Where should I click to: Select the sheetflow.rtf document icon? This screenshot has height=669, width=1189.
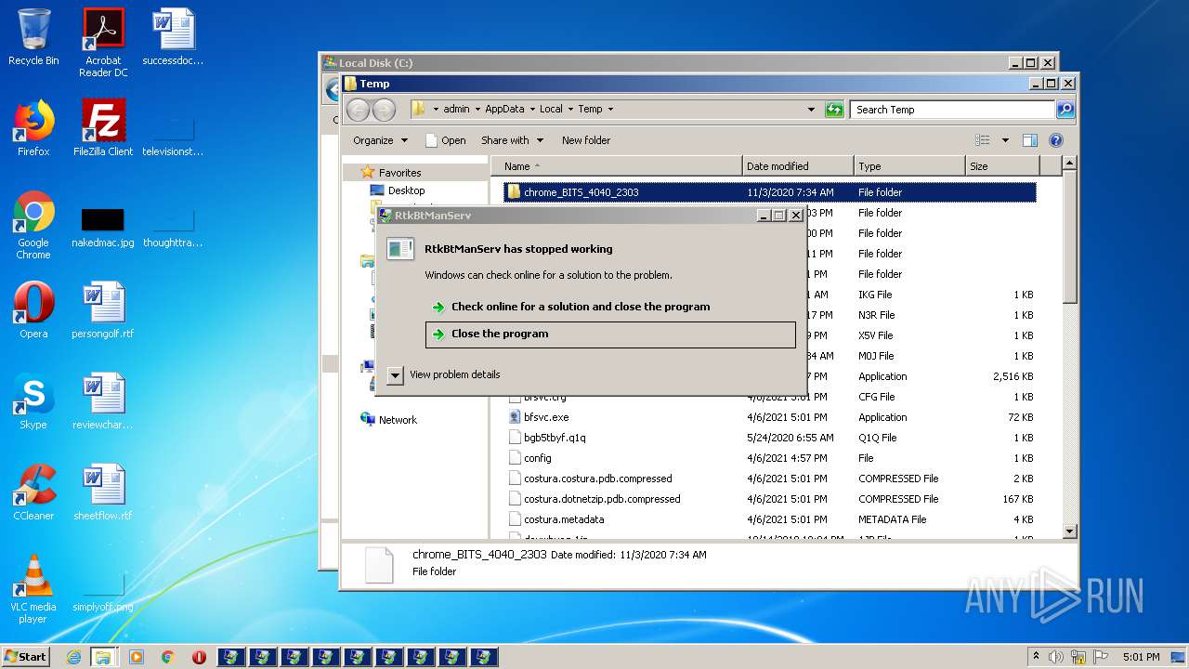coord(103,492)
